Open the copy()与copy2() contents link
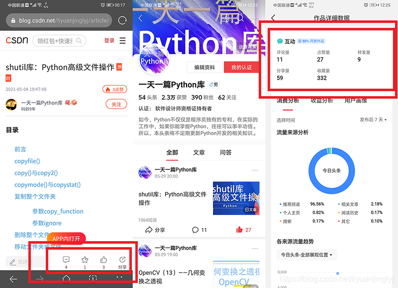This screenshot has width=398, height=288. click(x=36, y=173)
